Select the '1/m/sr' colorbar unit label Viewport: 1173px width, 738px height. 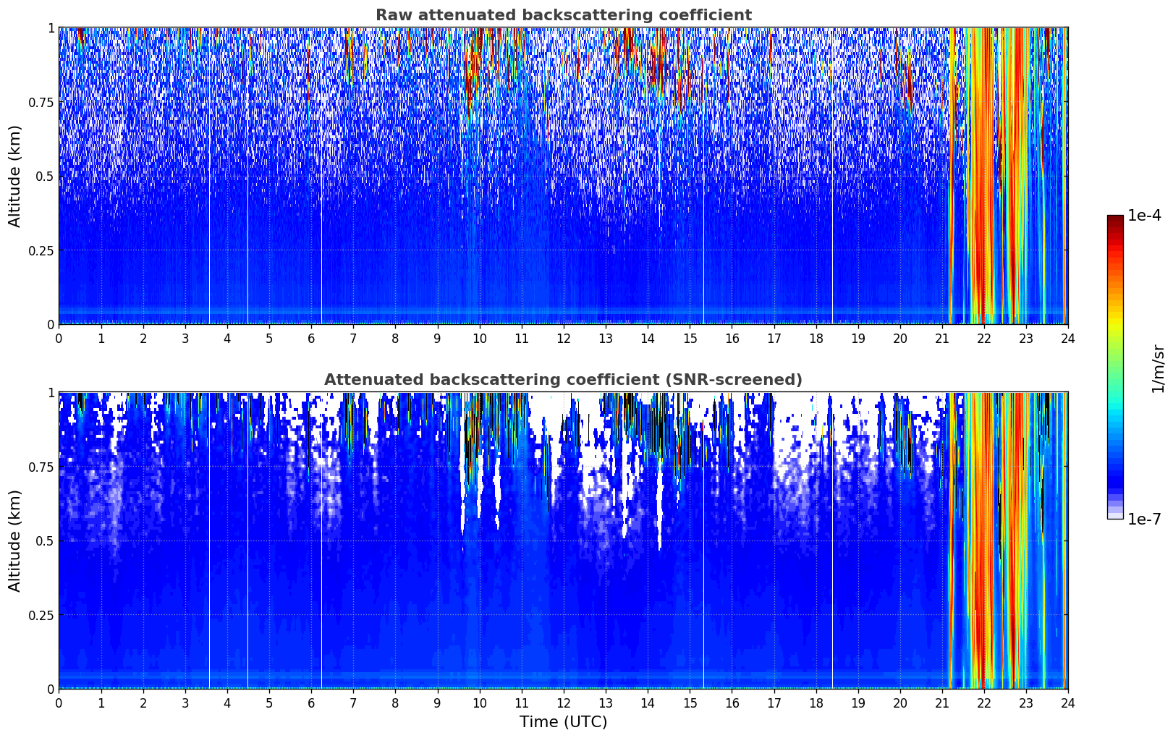coord(1158,368)
